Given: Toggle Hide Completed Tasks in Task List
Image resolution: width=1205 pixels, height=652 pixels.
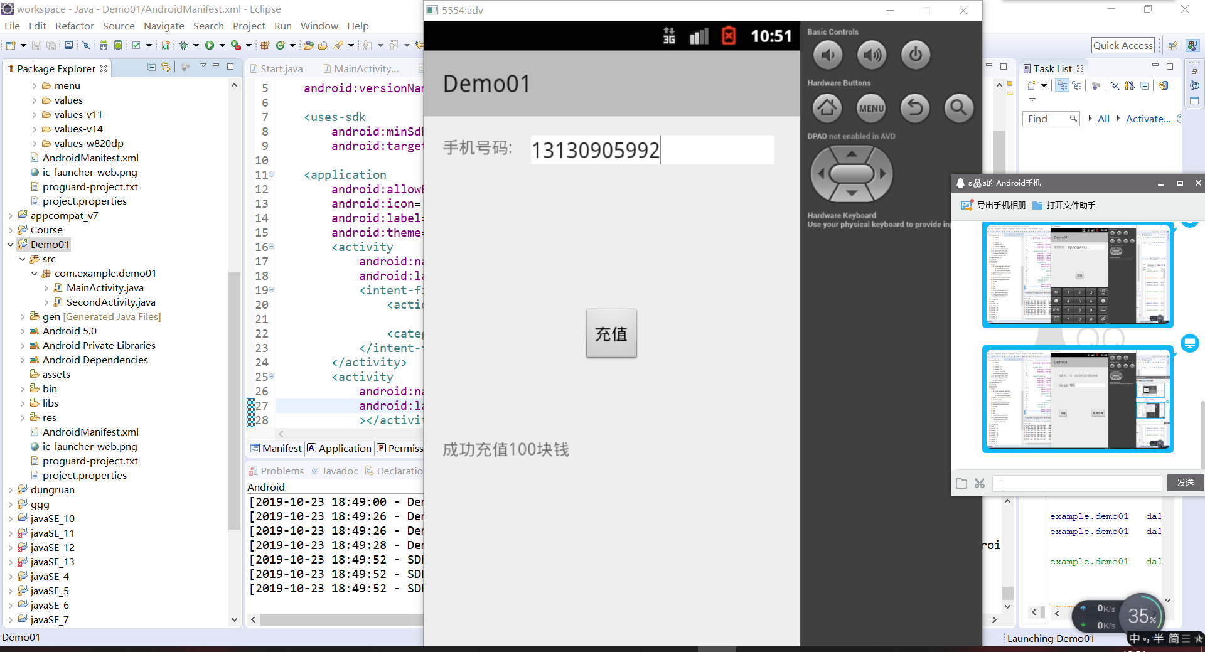Looking at the screenshot, I should 1115,85.
